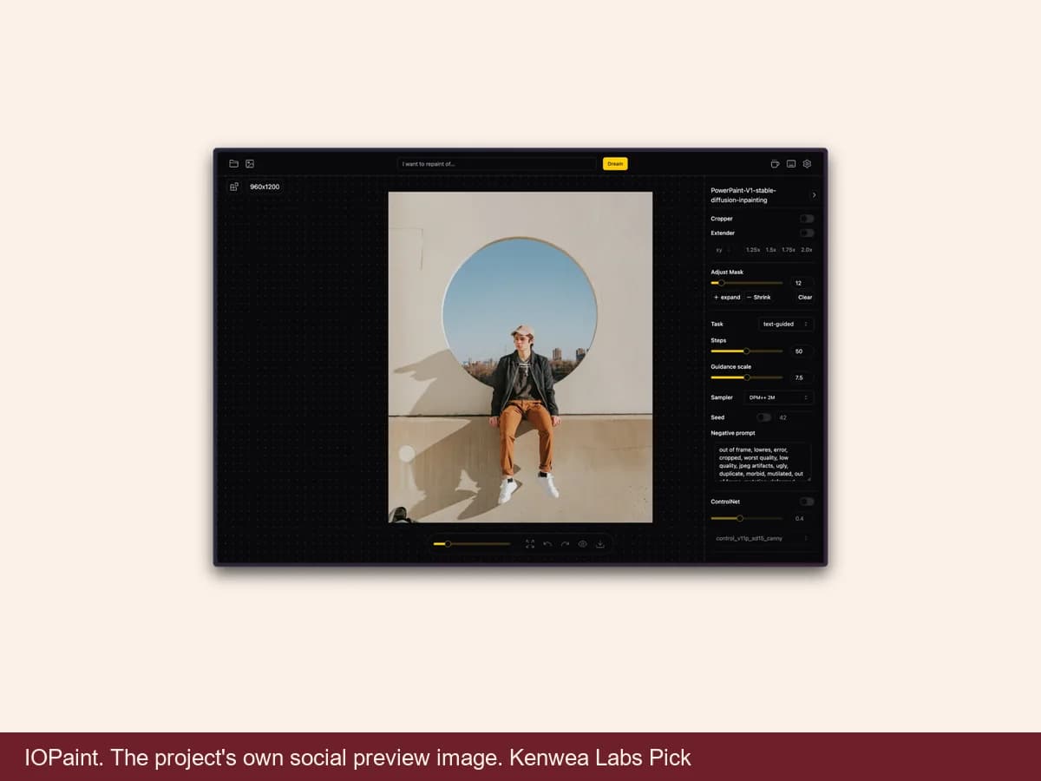Viewport: 1041px width, 781px height.
Task: Click the Guidance scale slider
Action: pyautogui.click(x=747, y=377)
